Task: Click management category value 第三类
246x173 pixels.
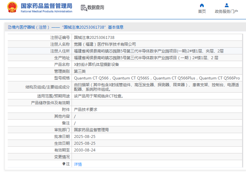Action: coord(80,71)
